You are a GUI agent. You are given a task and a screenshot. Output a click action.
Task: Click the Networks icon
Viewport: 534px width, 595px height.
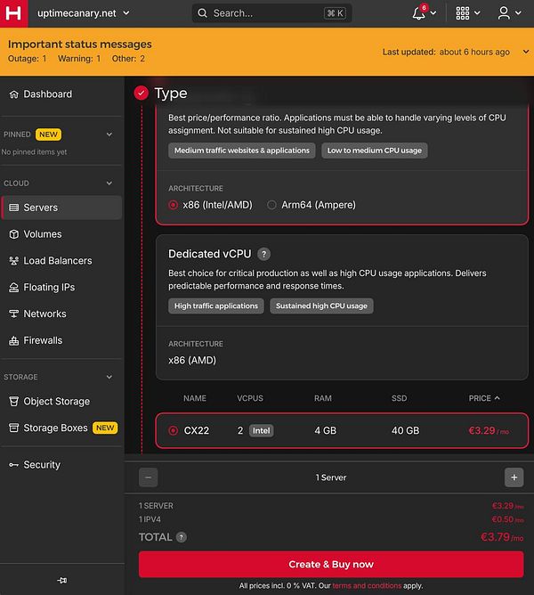point(13,314)
